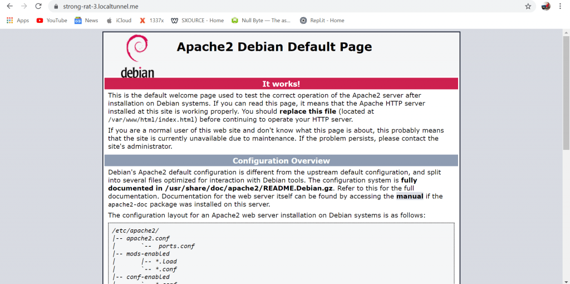
Task: Open the Chrome three-dot menu
Action: (x=561, y=6)
